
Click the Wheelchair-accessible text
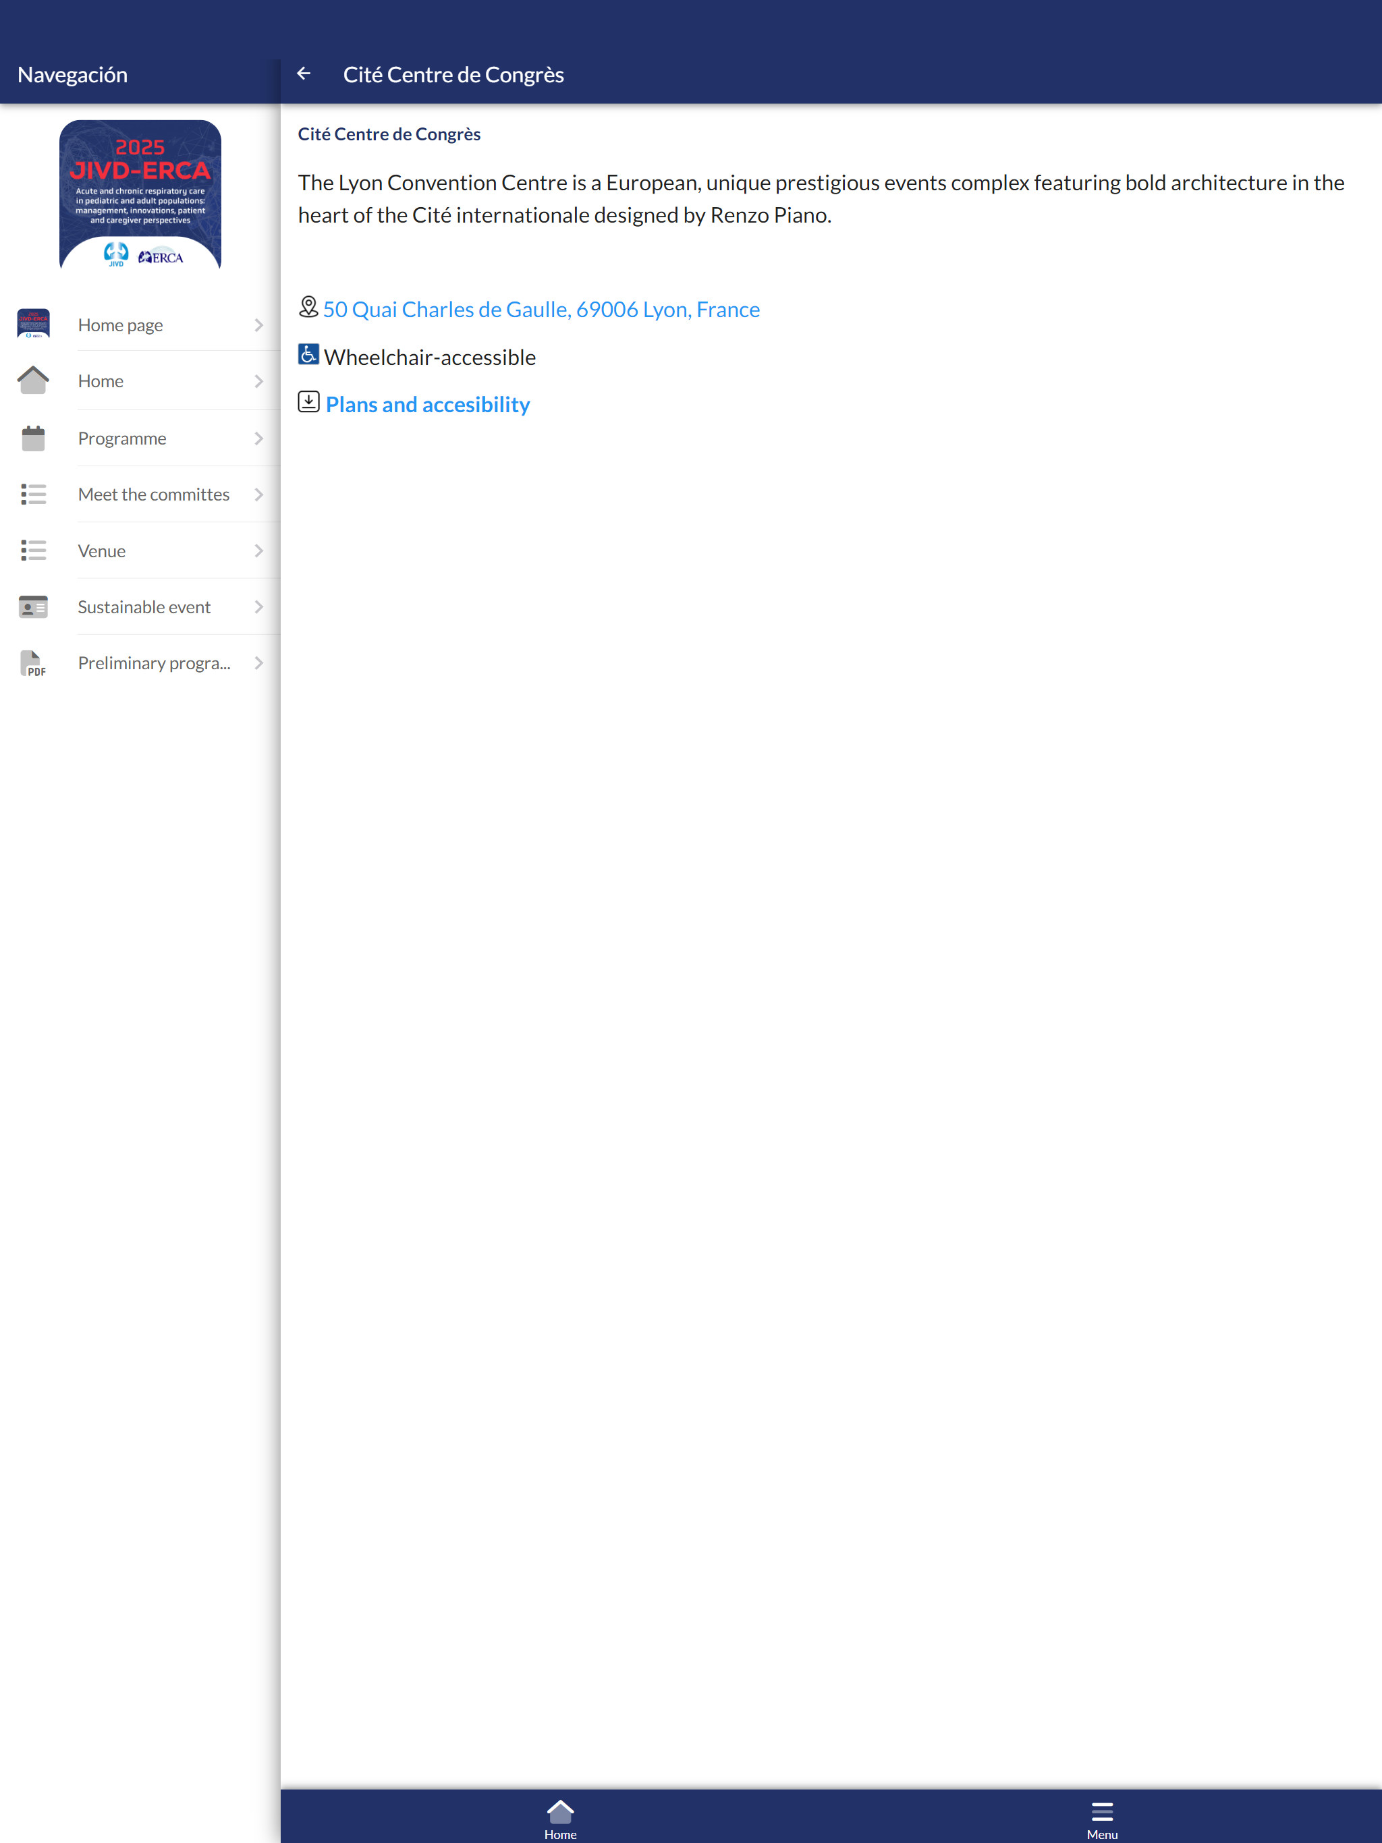430,357
